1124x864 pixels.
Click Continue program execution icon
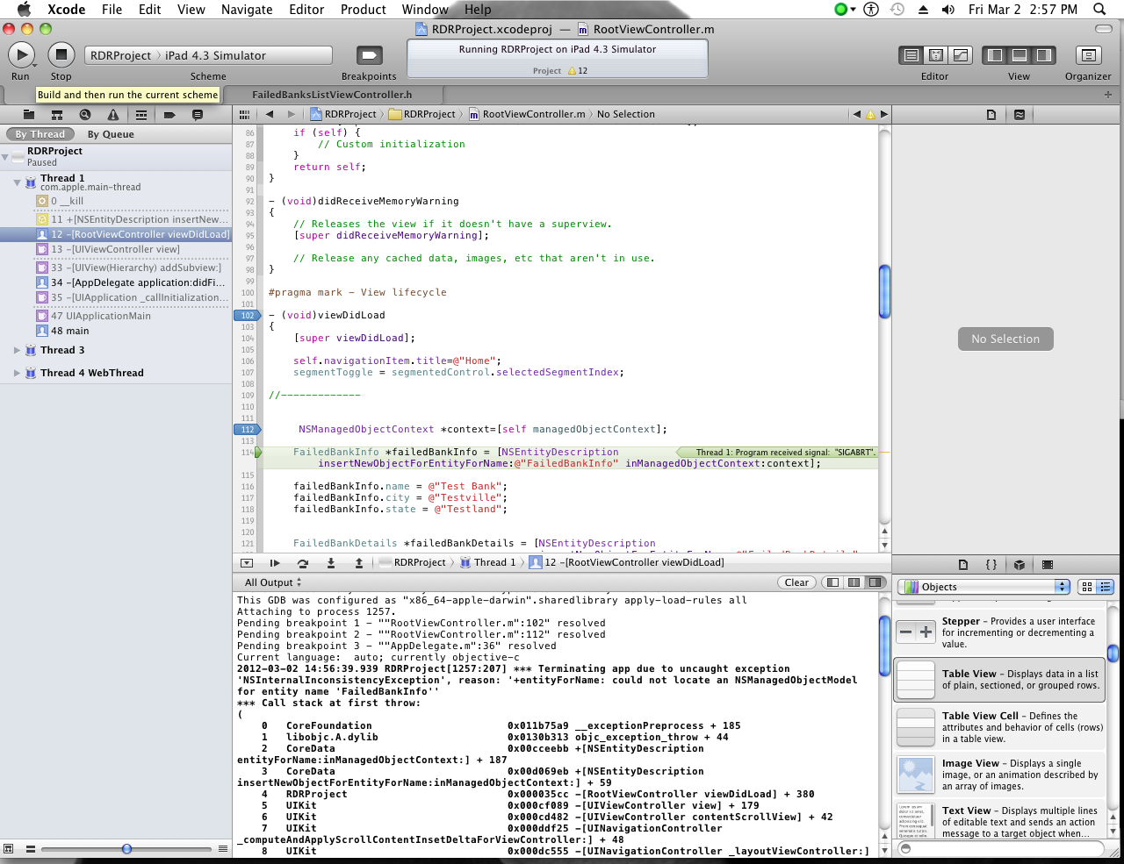pyautogui.click(x=275, y=563)
